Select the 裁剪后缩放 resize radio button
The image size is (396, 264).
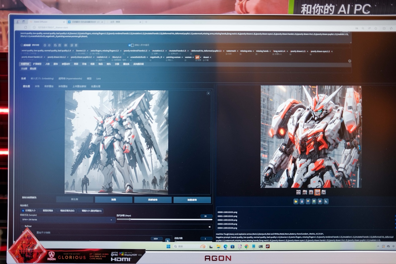(41, 211)
